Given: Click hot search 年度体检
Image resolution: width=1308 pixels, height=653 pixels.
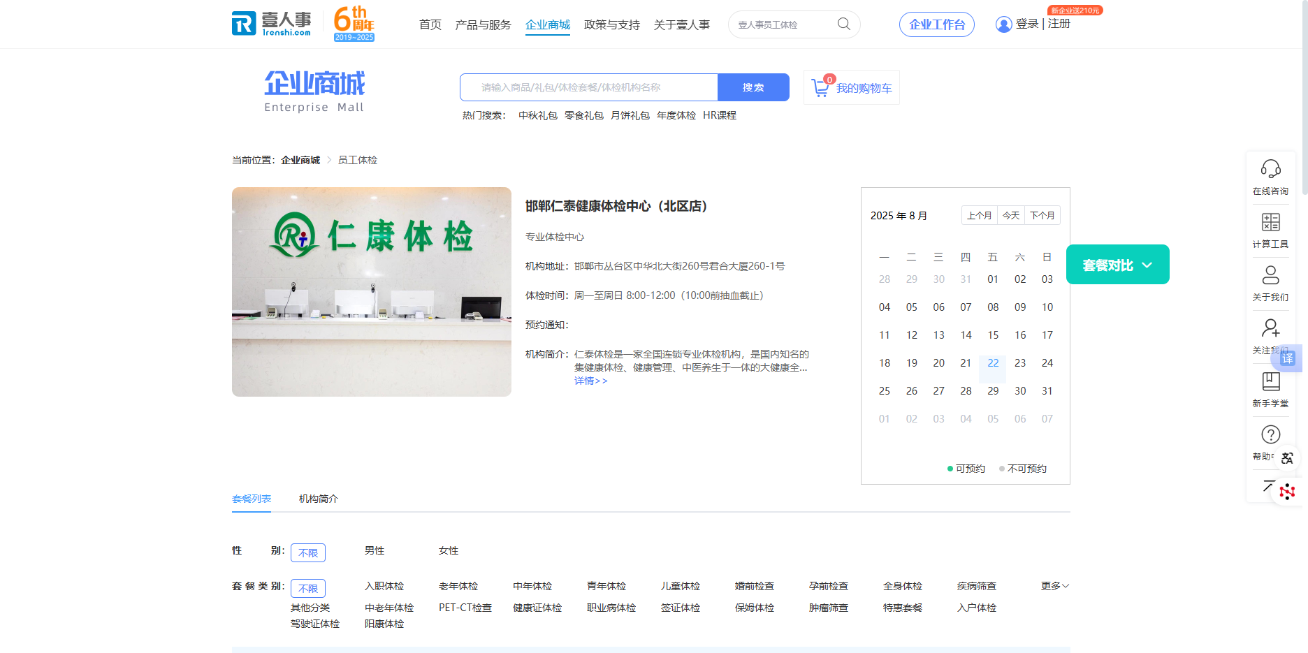Looking at the screenshot, I should (x=676, y=115).
